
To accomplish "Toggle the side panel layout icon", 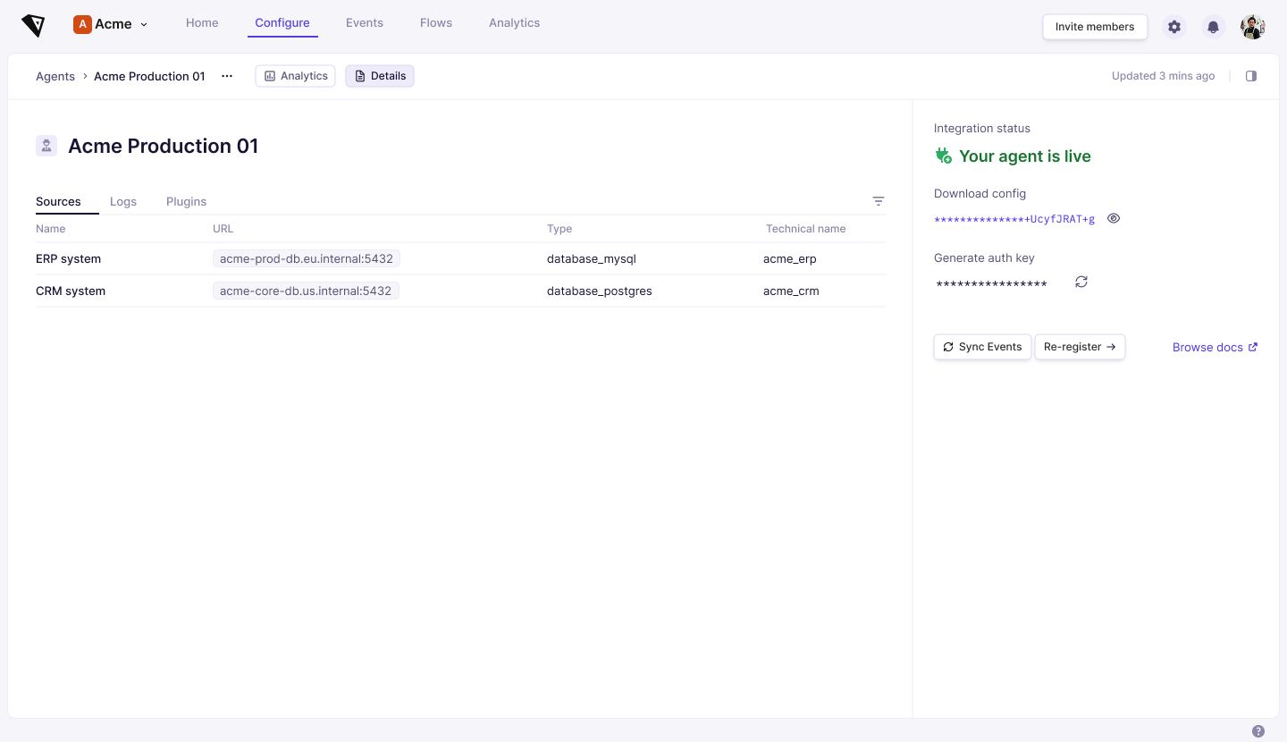I will pyautogui.click(x=1251, y=76).
